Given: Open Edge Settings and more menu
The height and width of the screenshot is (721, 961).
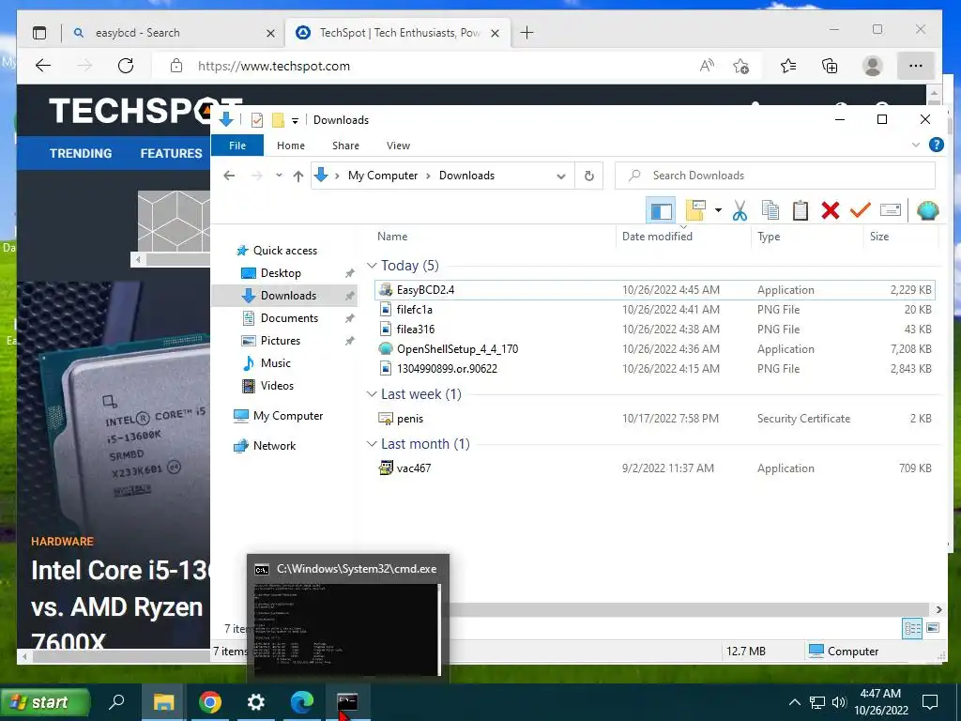Looking at the screenshot, I should pyautogui.click(x=916, y=66).
